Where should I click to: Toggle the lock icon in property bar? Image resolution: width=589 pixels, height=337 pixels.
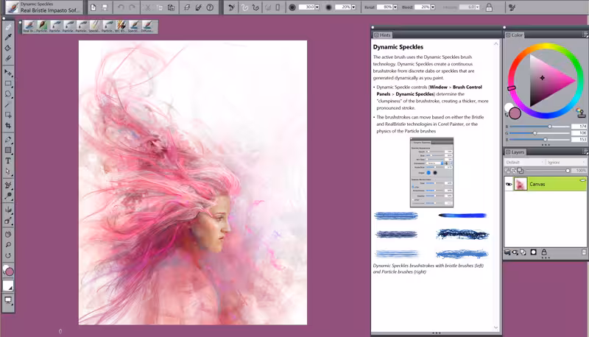coord(489,7)
